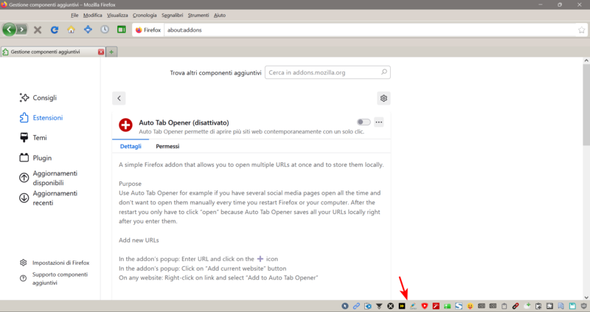Click the scrollbar down arrow

pos(586,297)
